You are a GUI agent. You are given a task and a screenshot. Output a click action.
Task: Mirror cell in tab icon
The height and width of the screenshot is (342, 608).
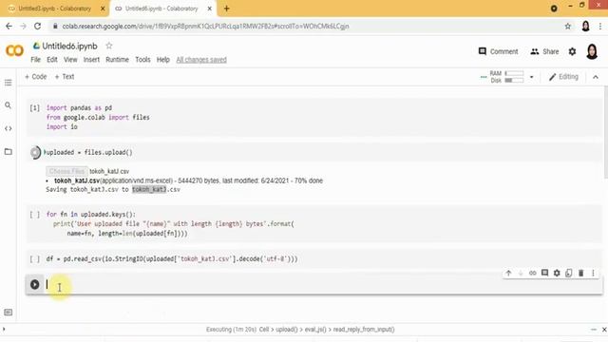[569, 273]
